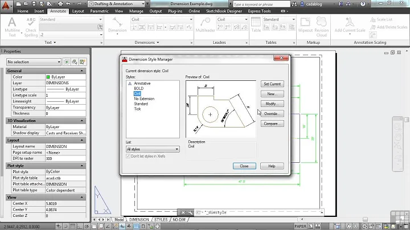This screenshot has height=230, width=410.
Task: Click the Close button in Dimension Style Manager
Action: tap(244, 166)
